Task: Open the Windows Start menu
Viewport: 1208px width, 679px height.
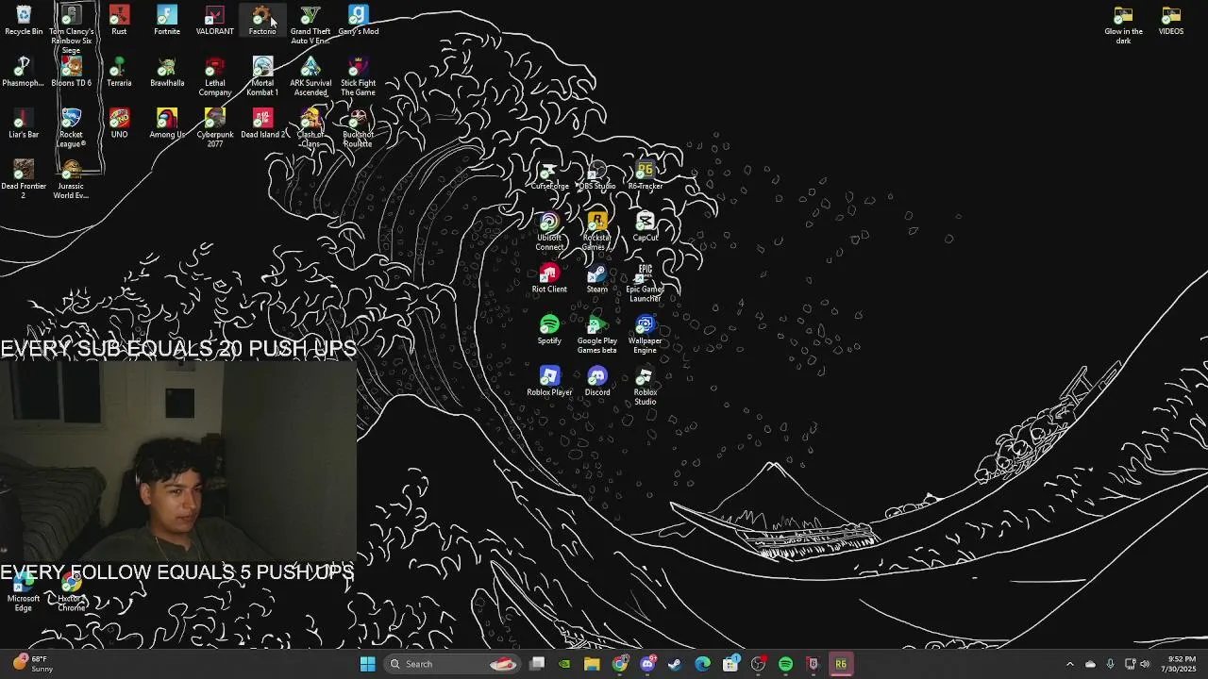Action: [367, 664]
